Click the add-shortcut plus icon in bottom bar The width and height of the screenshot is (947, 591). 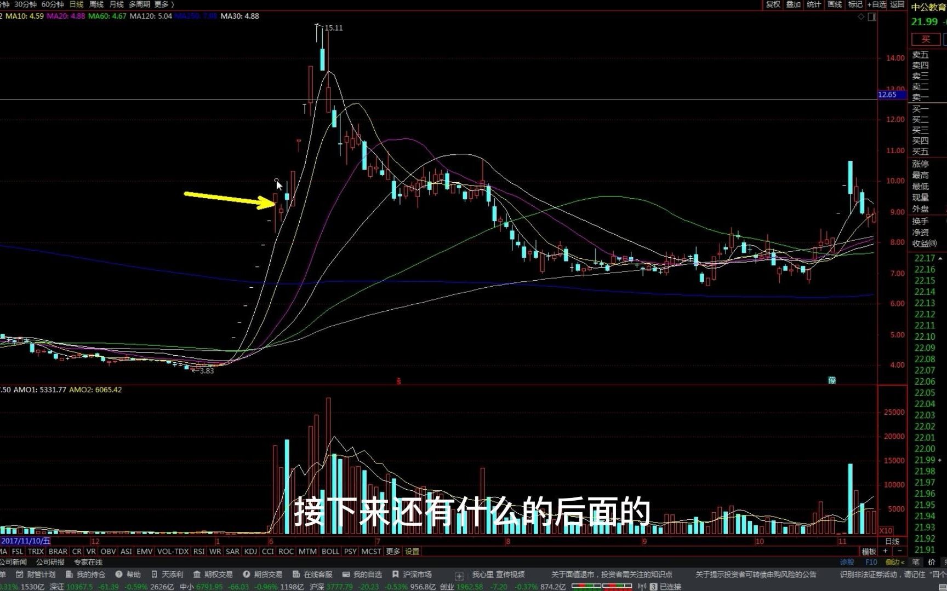(x=459, y=576)
